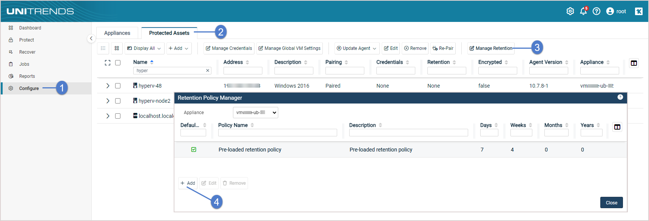Sort assets by Pairing

(x=346, y=62)
